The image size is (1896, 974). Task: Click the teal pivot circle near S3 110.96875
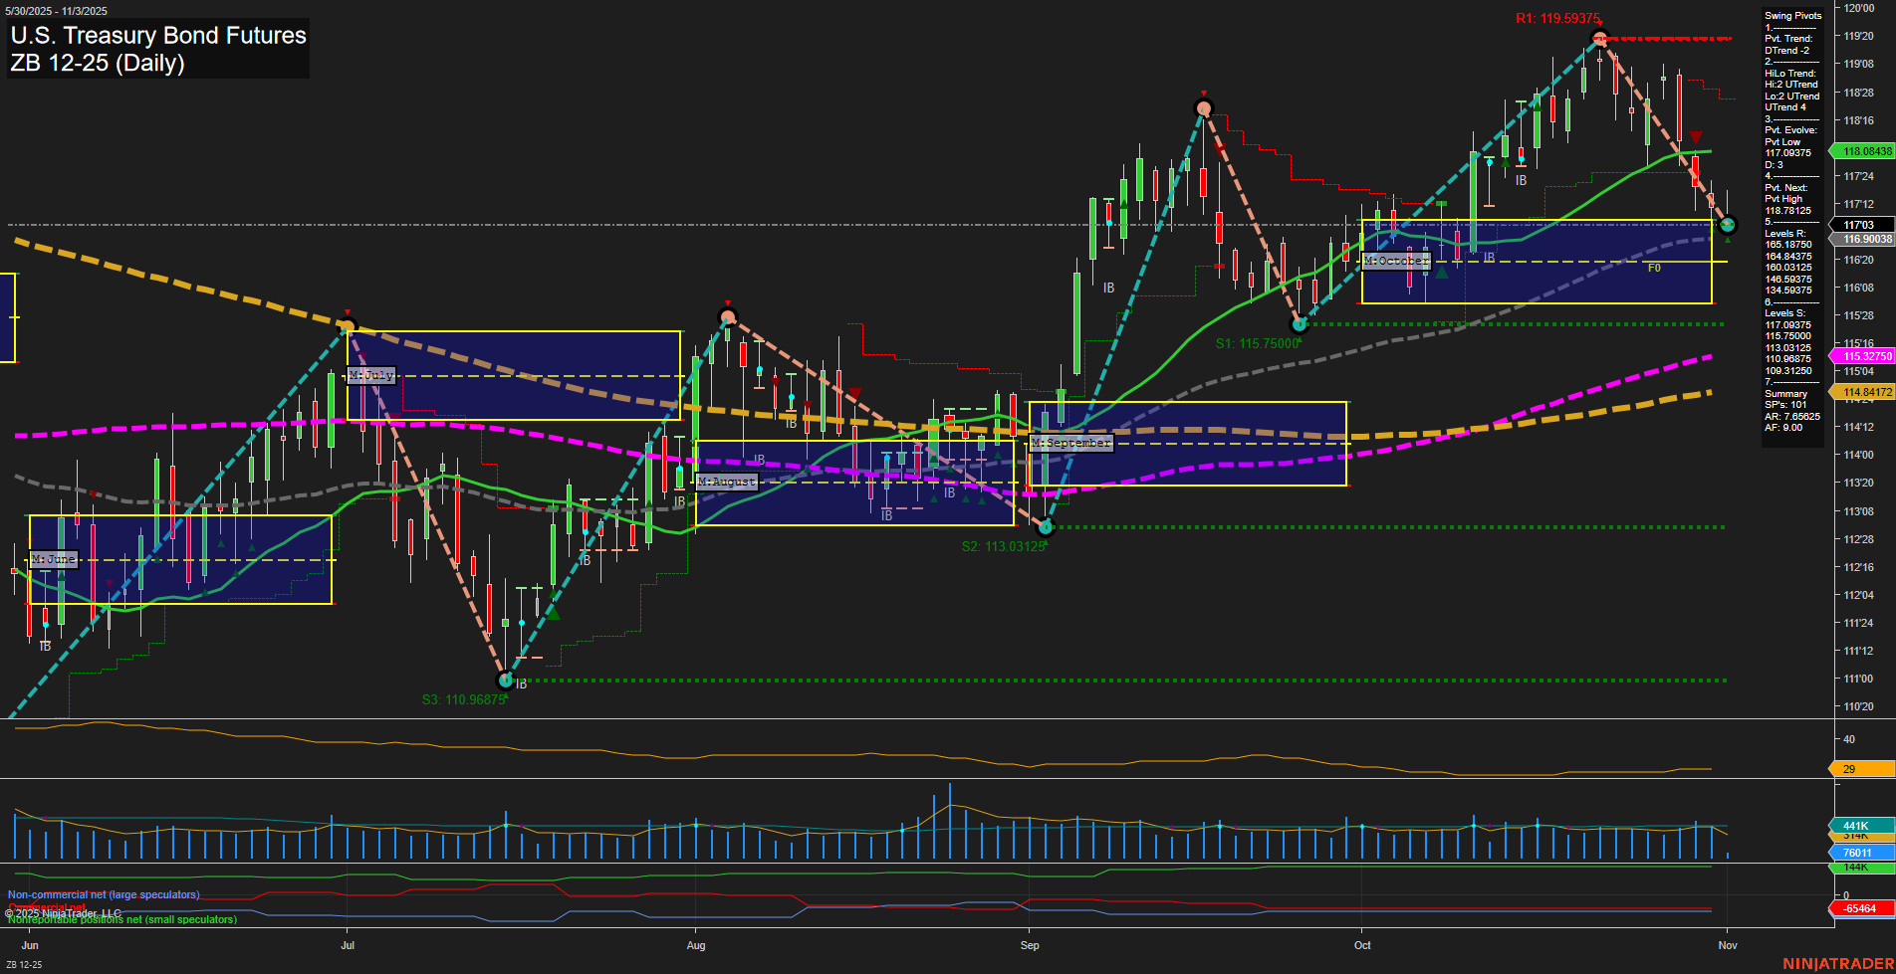(507, 682)
